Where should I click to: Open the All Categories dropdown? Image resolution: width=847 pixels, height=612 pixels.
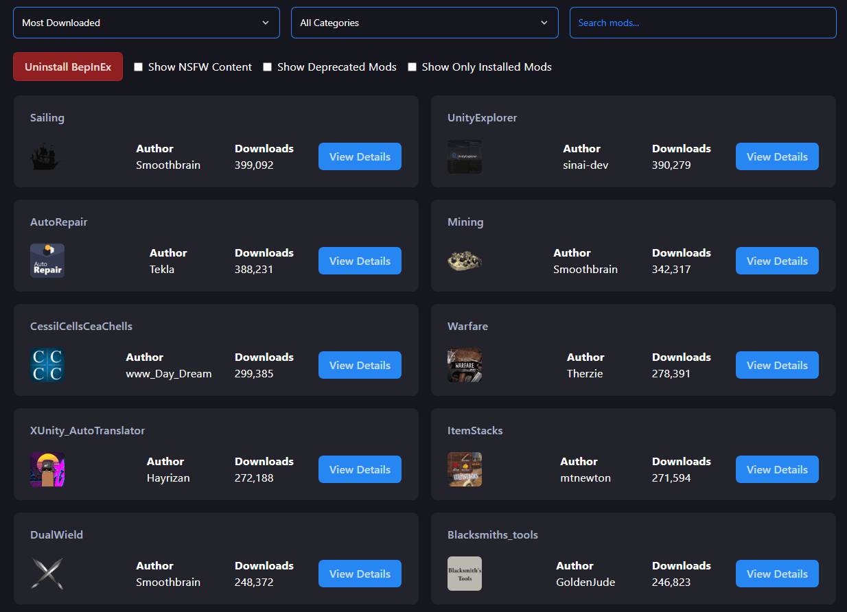click(x=424, y=23)
